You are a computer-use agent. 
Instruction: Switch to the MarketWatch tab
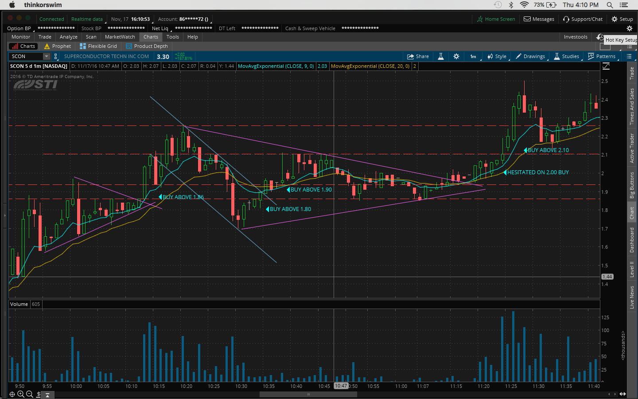pyautogui.click(x=120, y=37)
